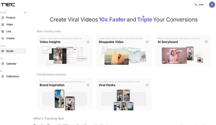216x125 pixels.
Task: Select Studio in the sidebar
Action: (x=13, y=51)
